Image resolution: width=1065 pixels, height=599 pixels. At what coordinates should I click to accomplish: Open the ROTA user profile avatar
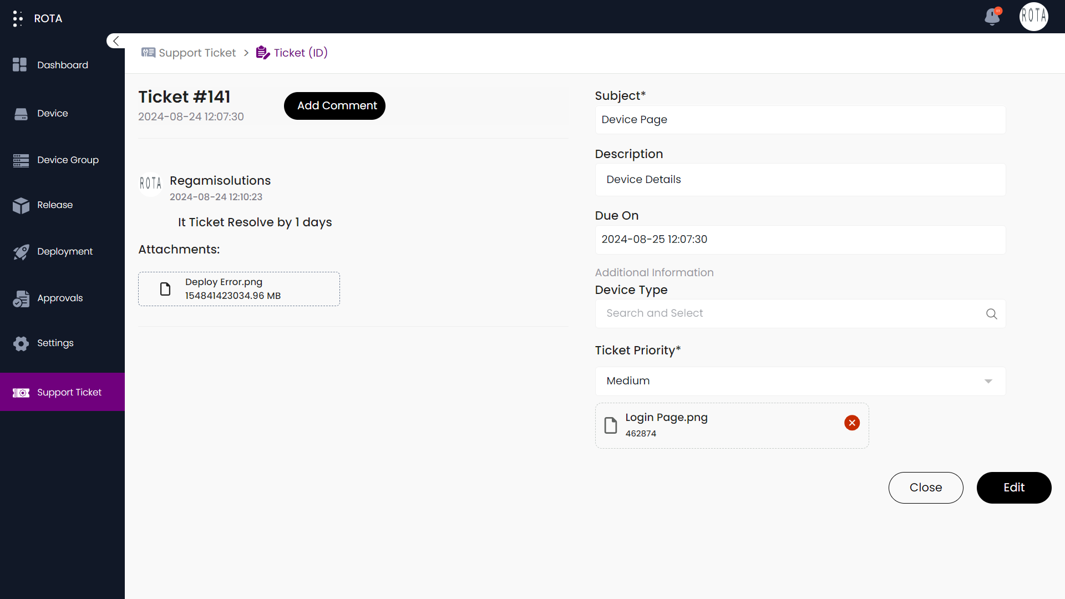[1034, 17]
